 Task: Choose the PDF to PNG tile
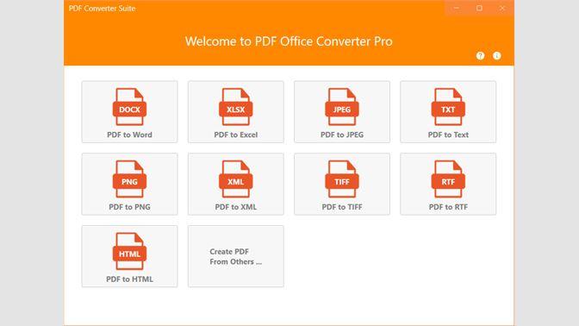tap(129, 184)
